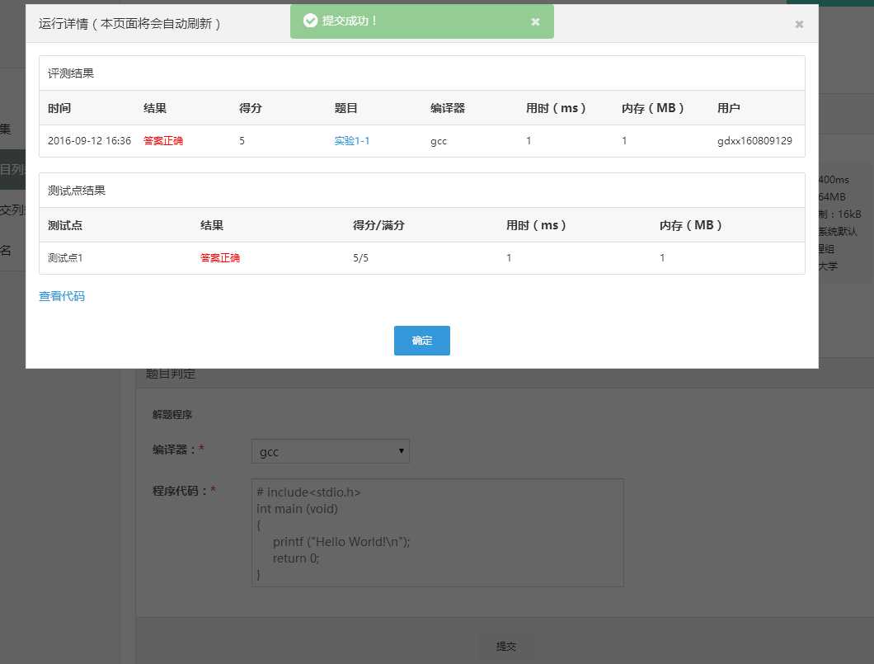The height and width of the screenshot is (664, 874).
Task: Open the 实验1-1 problem link
Action: 352,141
